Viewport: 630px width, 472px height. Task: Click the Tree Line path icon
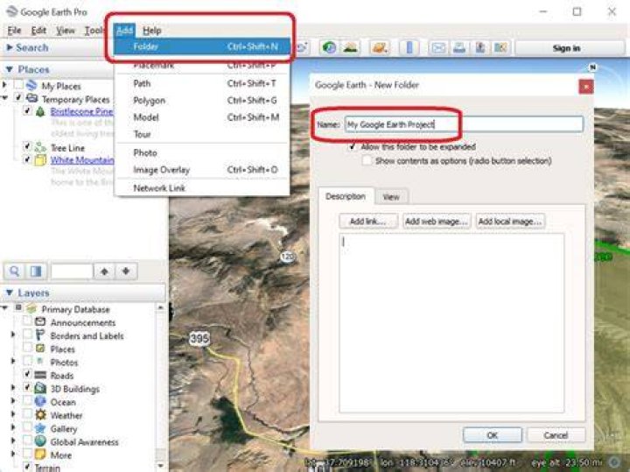click(x=40, y=147)
